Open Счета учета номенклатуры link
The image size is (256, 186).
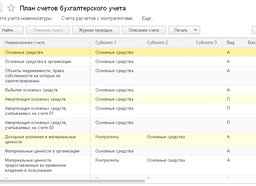[26, 18]
